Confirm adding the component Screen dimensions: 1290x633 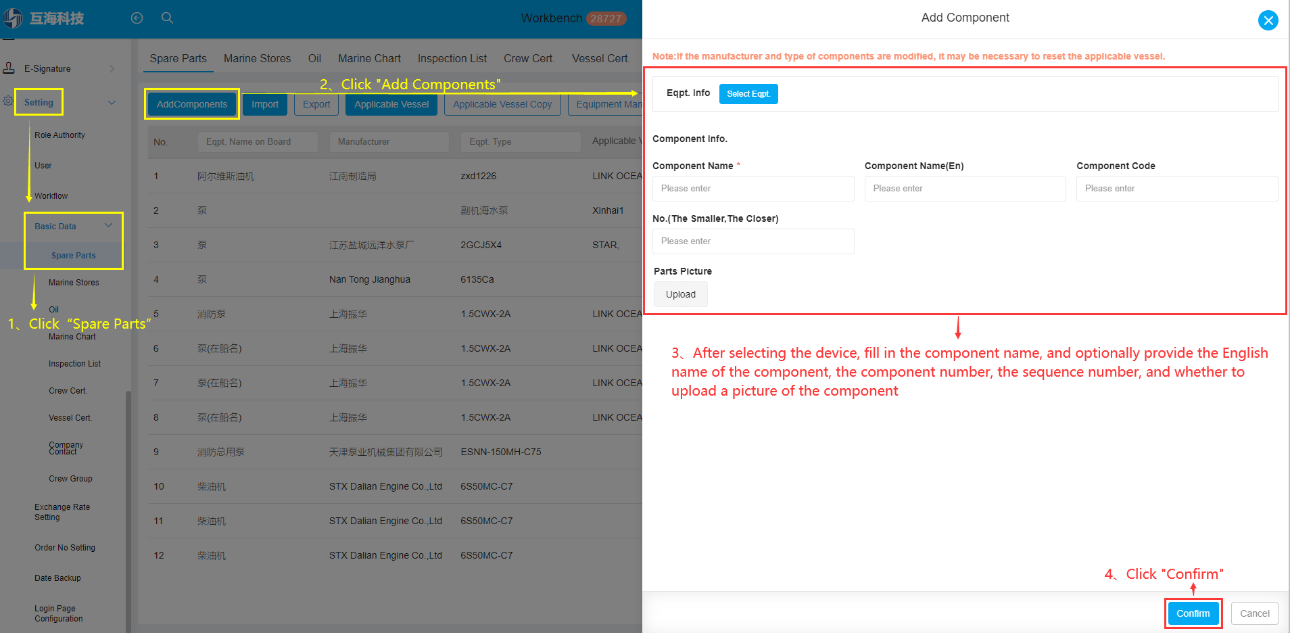[x=1193, y=613]
